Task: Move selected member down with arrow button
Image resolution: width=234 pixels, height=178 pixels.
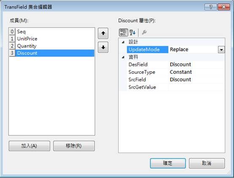Action: click(x=103, y=47)
